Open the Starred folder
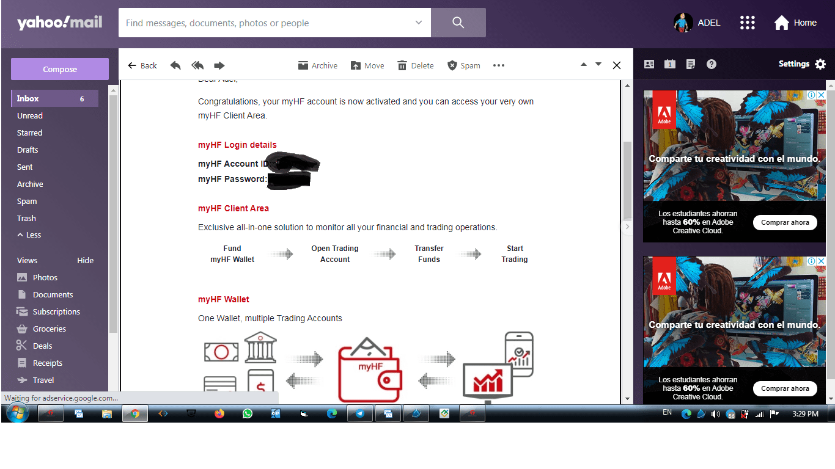 click(30, 133)
